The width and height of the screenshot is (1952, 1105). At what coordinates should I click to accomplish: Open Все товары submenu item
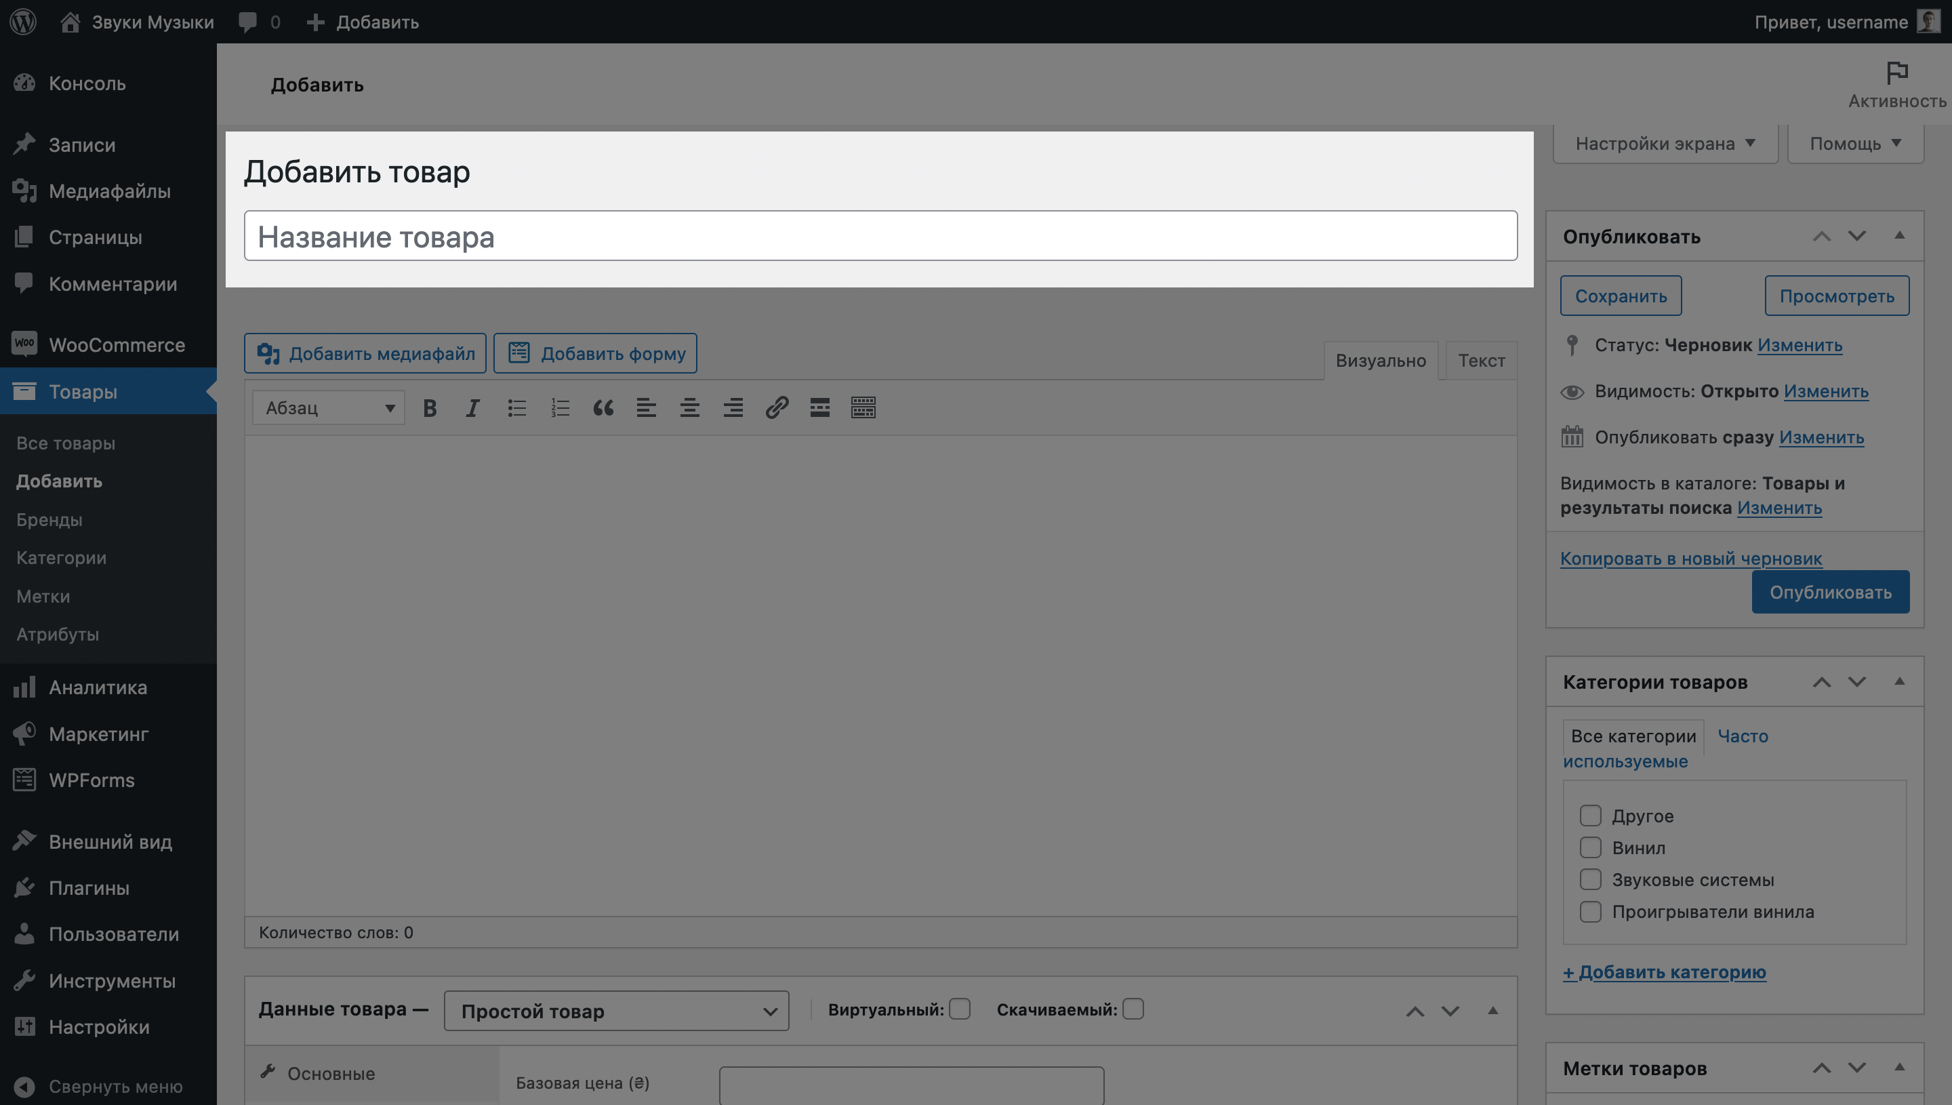[66, 443]
